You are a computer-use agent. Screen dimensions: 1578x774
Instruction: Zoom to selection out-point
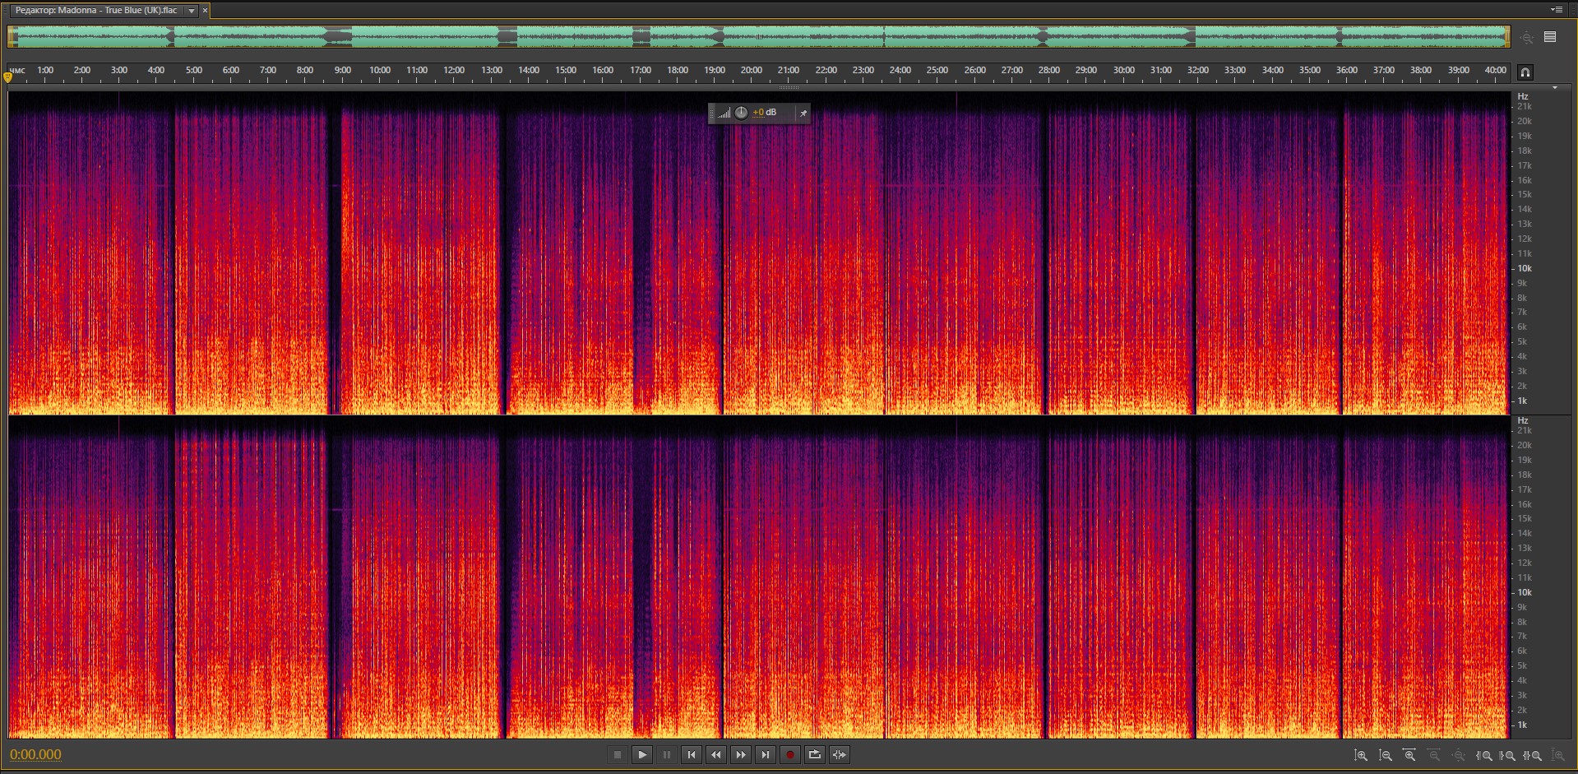[x=1507, y=755]
